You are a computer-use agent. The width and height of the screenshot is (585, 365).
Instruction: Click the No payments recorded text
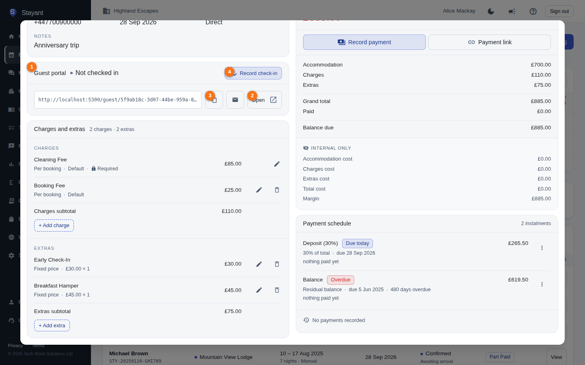338,320
